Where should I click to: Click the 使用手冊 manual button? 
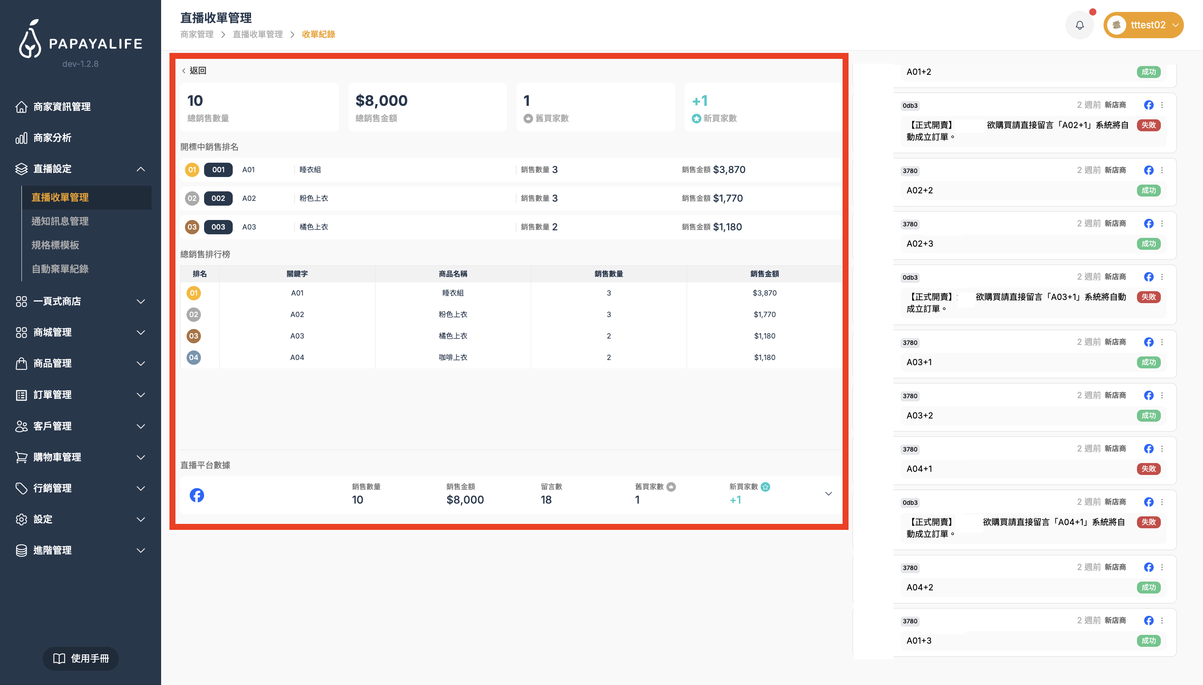click(81, 658)
